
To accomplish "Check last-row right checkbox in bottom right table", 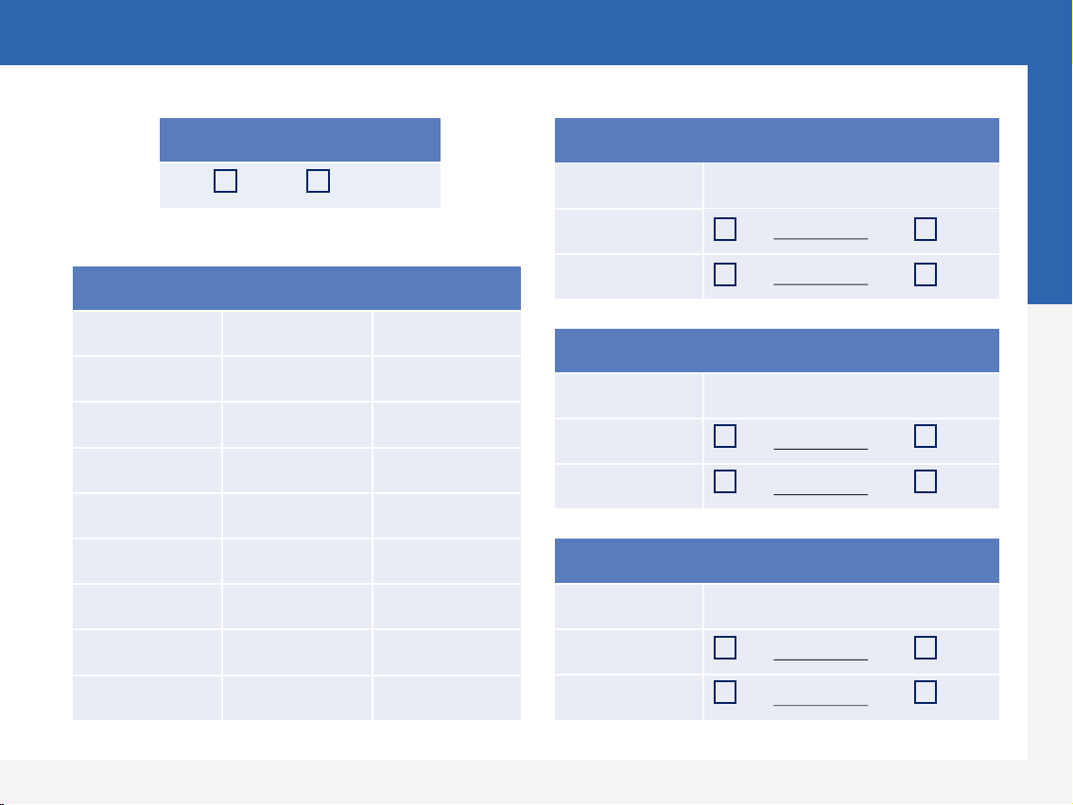I will [926, 692].
